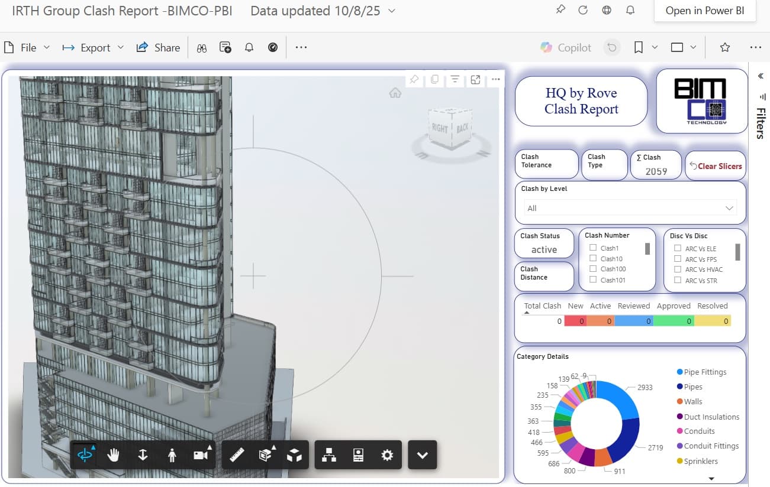Image resolution: width=770 pixels, height=487 pixels.
Task: Open more options for 3D visual
Action: pos(495,79)
